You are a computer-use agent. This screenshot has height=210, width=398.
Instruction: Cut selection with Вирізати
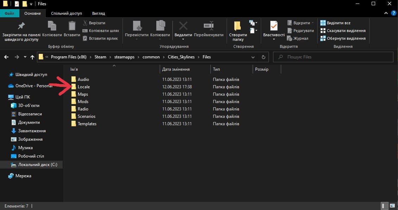pos(94,23)
